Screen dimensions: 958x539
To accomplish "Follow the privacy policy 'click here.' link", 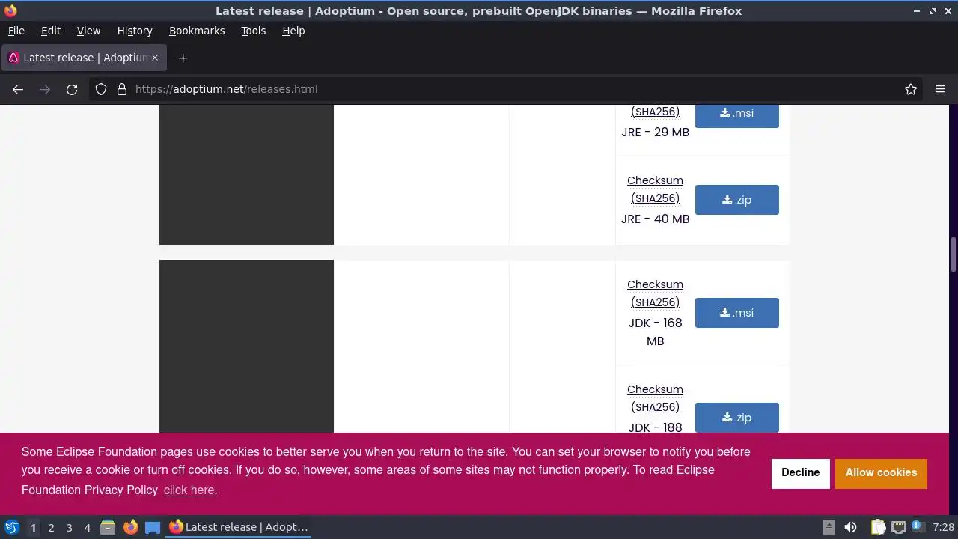I will [x=190, y=490].
